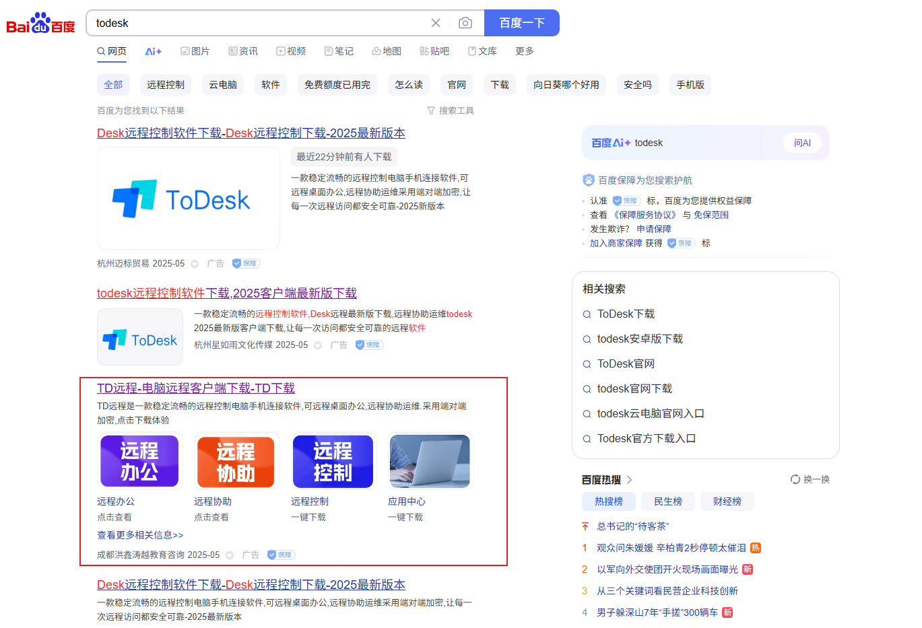922x628 pixels.
Task: Click the 远程控制 blue tile image
Action: [x=333, y=461]
